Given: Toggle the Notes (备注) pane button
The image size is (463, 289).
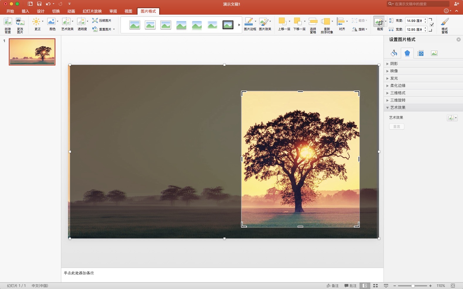Looking at the screenshot, I should click(x=333, y=286).
